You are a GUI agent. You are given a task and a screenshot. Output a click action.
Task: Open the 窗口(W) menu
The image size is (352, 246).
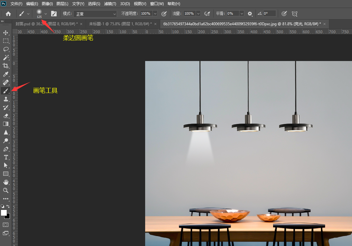coord(157,4)
